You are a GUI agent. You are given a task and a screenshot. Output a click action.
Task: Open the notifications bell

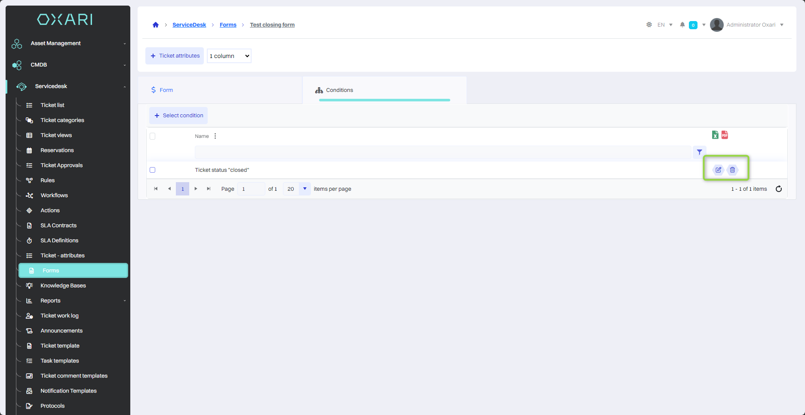click(682, 25)
